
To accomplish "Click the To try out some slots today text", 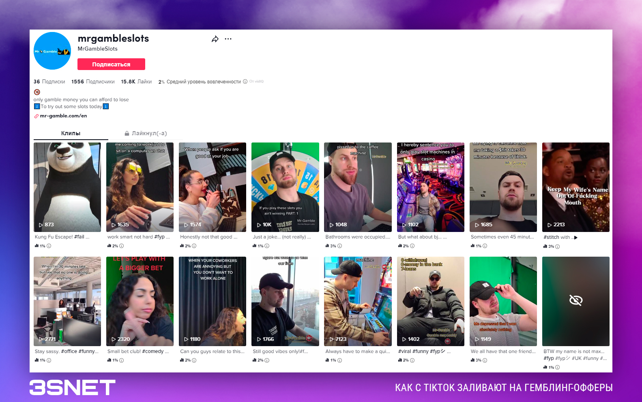I will [71, 106].
